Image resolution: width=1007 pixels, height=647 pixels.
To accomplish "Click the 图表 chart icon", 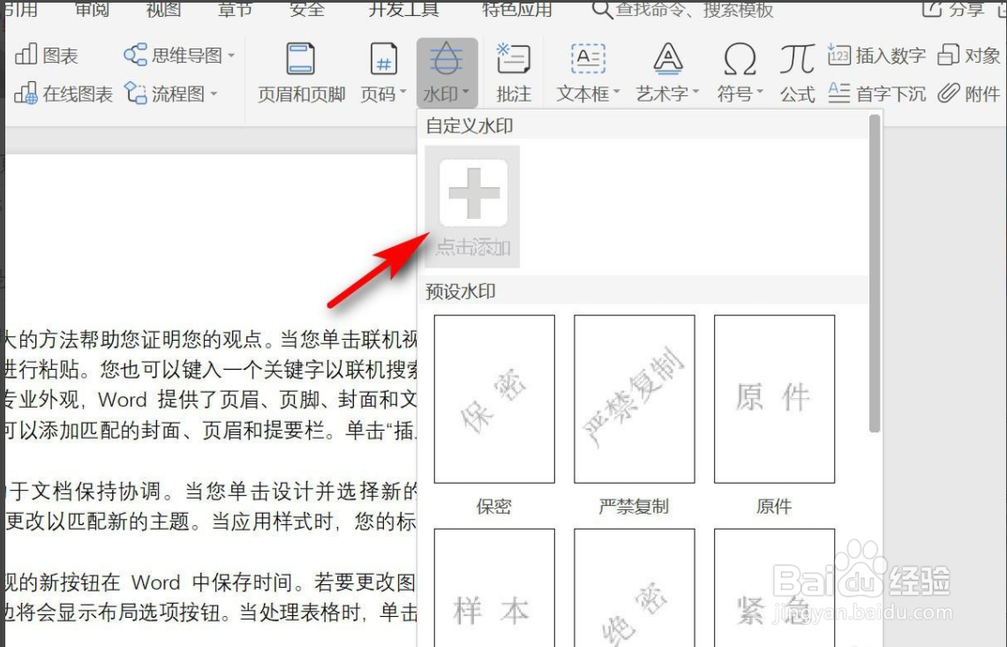I will [x=26, y=56].
